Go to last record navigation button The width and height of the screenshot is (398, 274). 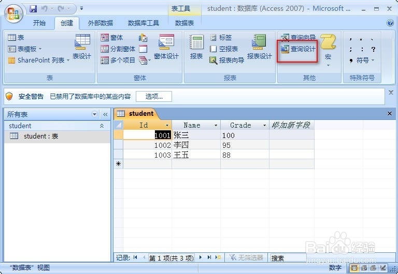(209, 257)
